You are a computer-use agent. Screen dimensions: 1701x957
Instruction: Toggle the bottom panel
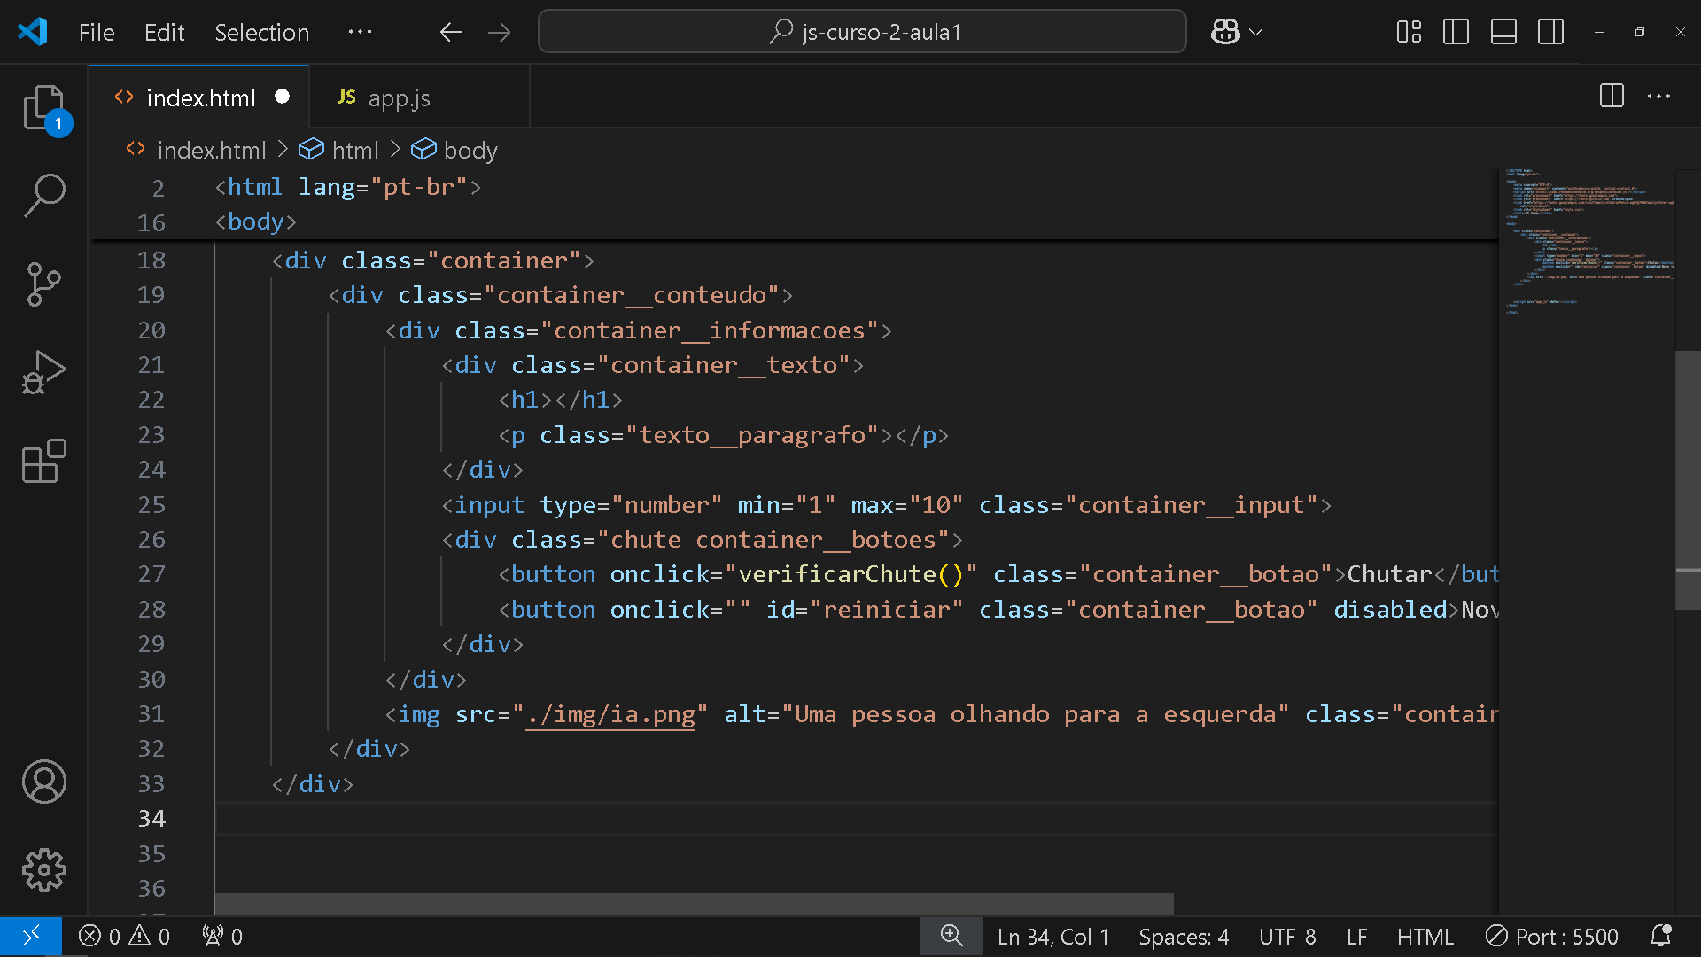click(1503, 33)
